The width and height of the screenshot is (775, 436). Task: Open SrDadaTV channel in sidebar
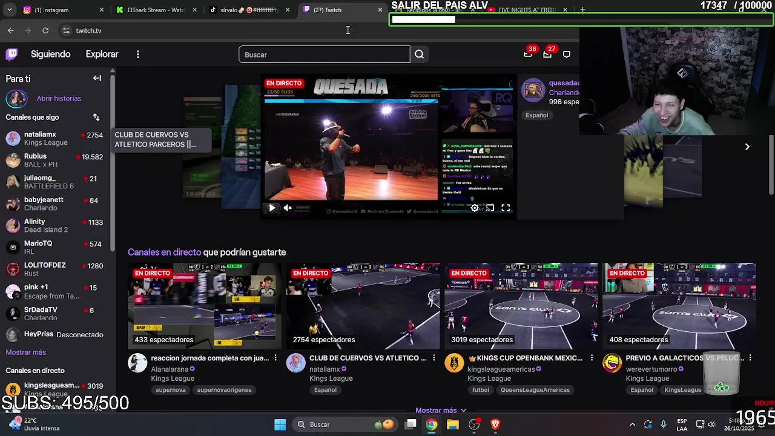(x=54, y=313)
